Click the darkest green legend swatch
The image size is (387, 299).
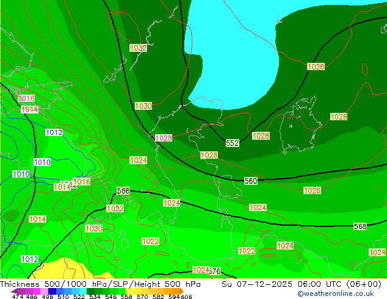point(90,291)
